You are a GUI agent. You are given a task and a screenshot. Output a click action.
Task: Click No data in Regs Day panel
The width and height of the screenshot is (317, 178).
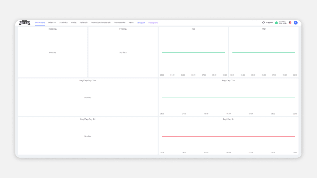[53, 53]
